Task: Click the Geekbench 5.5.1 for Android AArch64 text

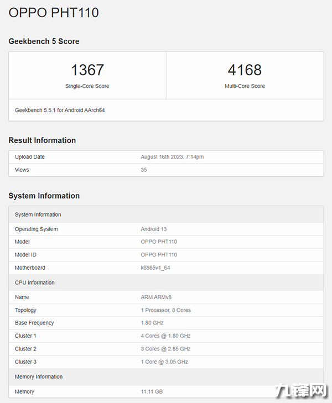Action: [x=60, y=110]
